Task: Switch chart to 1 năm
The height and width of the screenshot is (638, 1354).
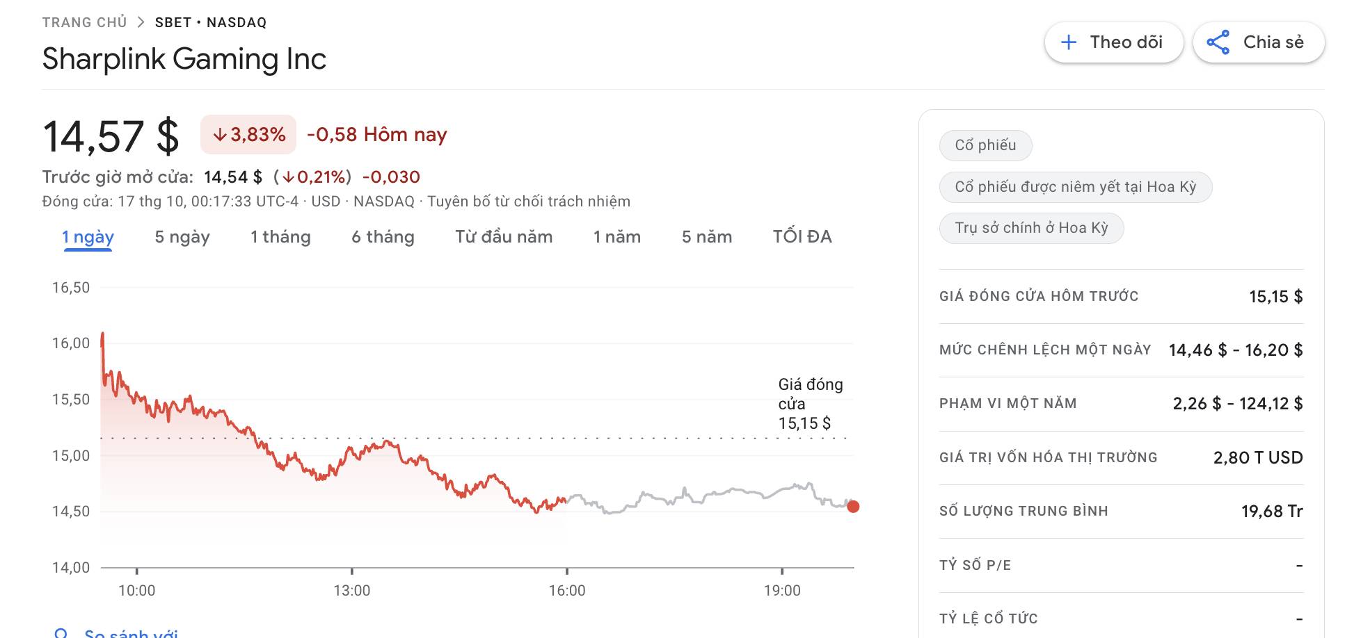Action: click(616, 237)
